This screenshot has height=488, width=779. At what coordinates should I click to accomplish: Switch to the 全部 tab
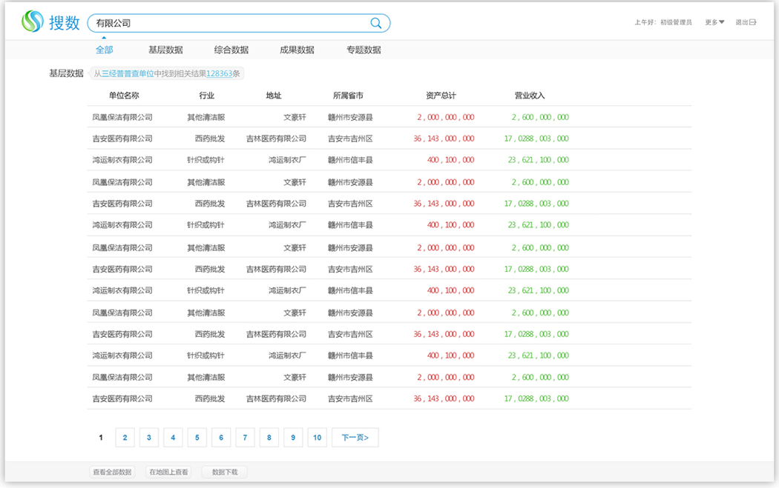coord(104,50)
